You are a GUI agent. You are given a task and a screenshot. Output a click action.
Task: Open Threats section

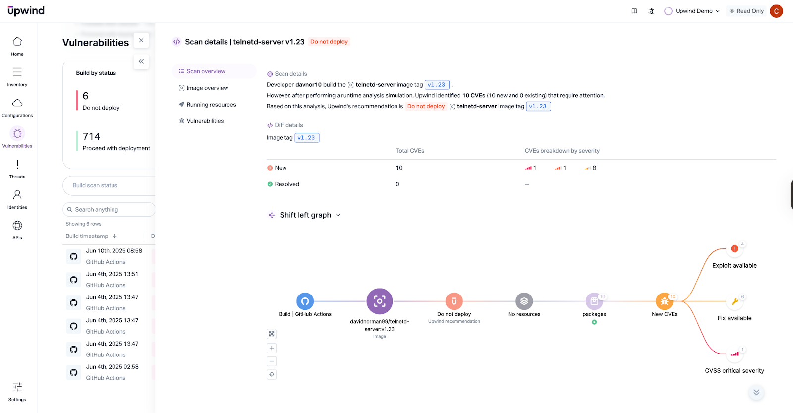point(17,169)
